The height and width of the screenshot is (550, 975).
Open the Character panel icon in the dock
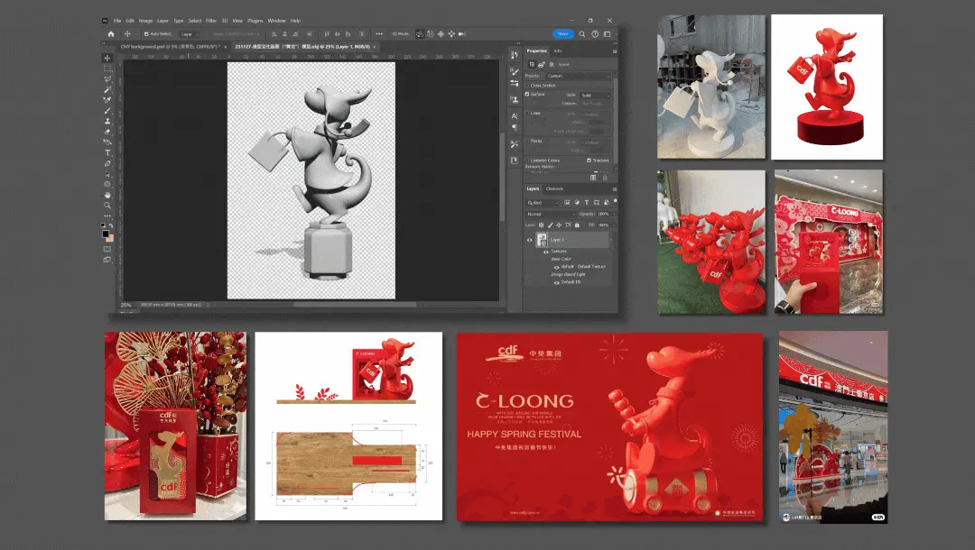pyautogui.click(x=515, y=115)
